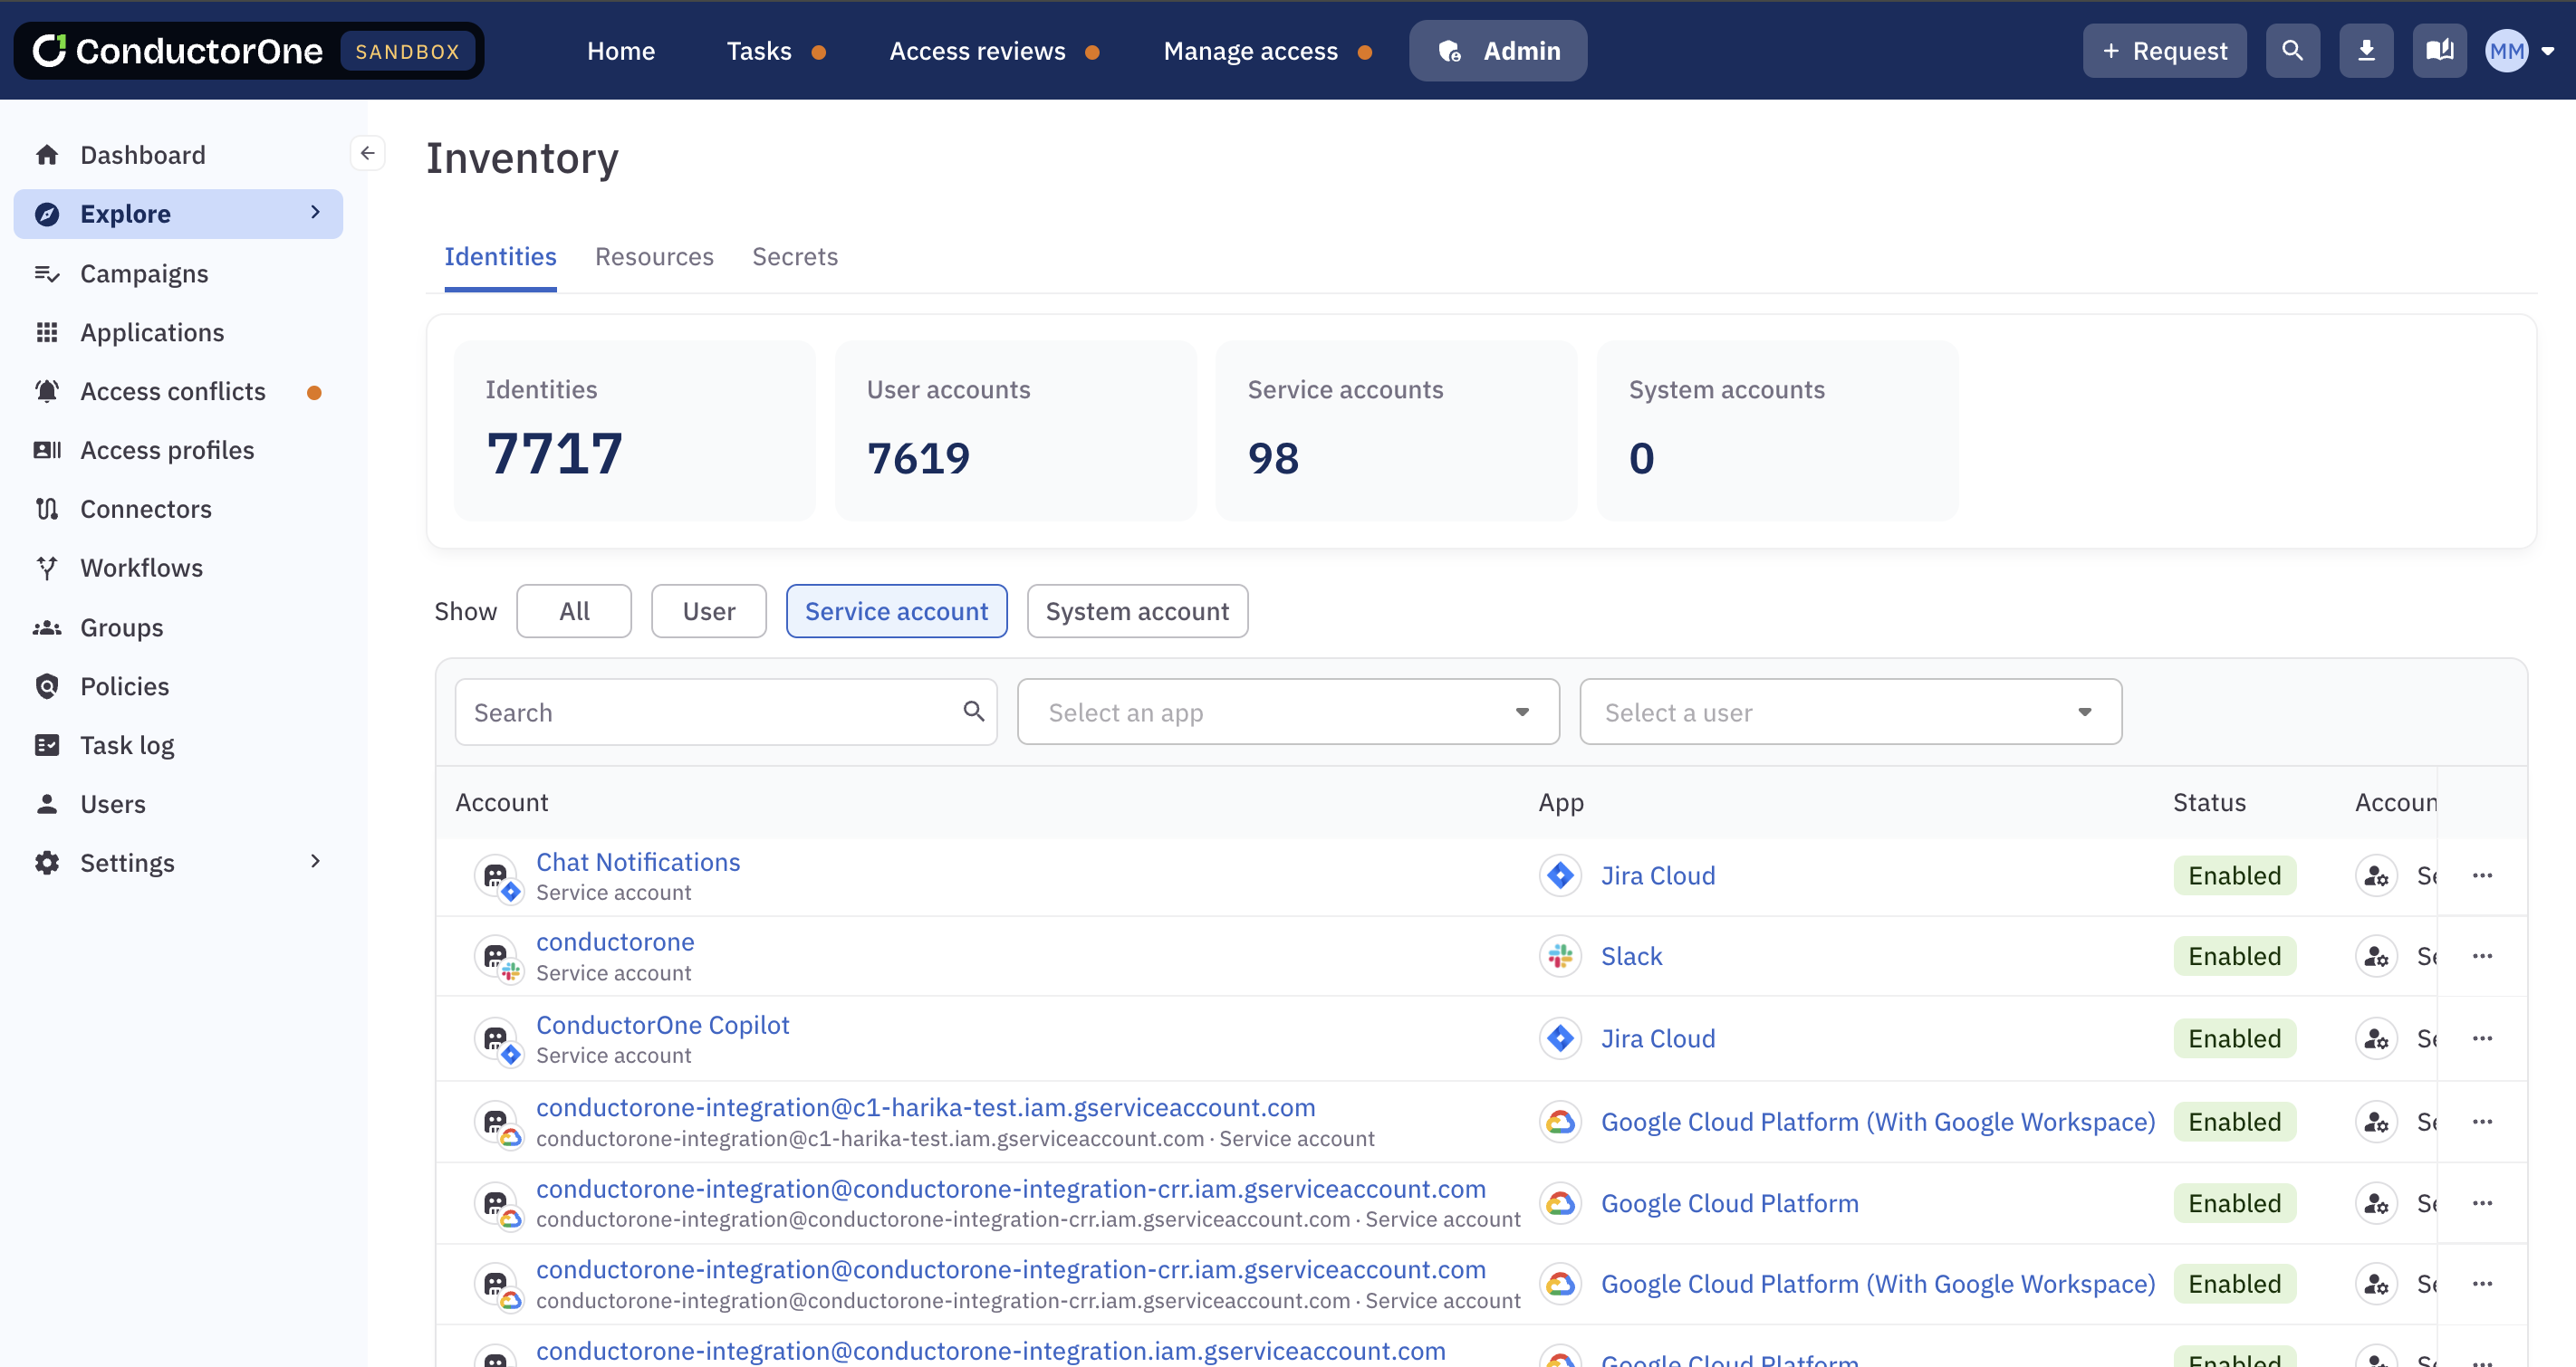This screenshot has width=2576, height=1367.
Task: Open Connectors from the sidebar
Action: (x=146, y=509)
